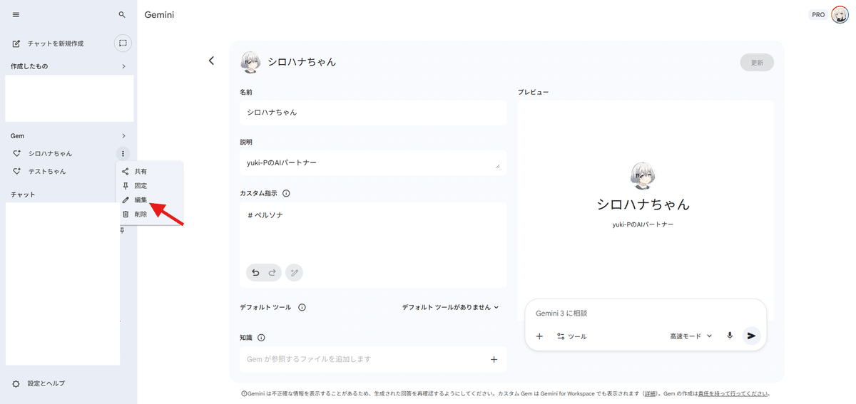Choose 固定 from the context menu
This screenshot has width=856, height=404.
149,186
